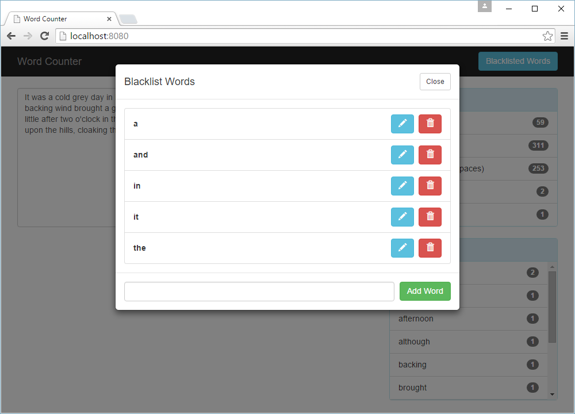Open the Chrome hamburger menu
This screenshot has width=575, height=414.
565,36
